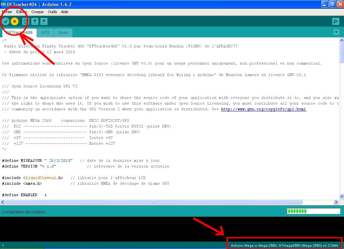Open a sketch with the up-arrow icon

click(x=35, y=21)
